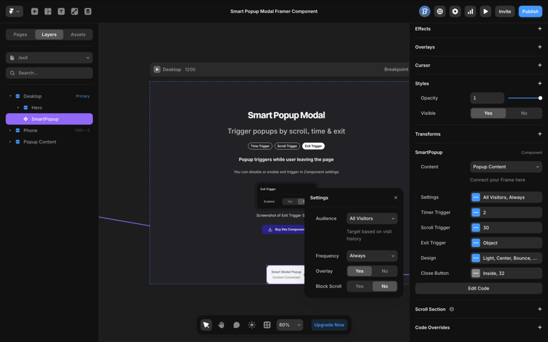Select the Time Trigger pill on canvas
Image resolution: width=548 pixels, height=342 pixels.
tap(260, 146)
